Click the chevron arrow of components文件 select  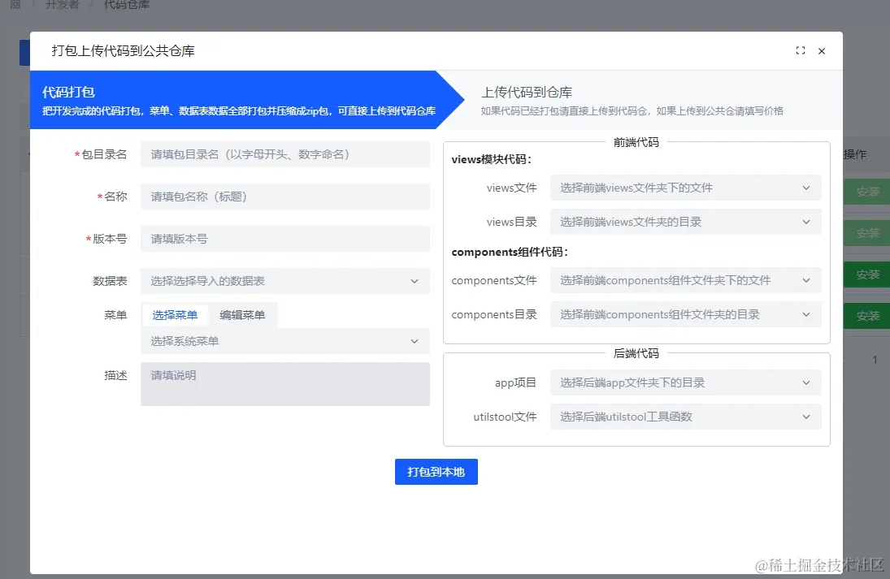(806, 280)
